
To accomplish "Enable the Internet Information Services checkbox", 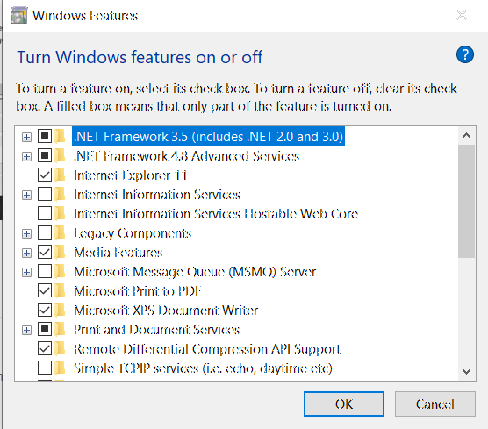I will point(45,194).
